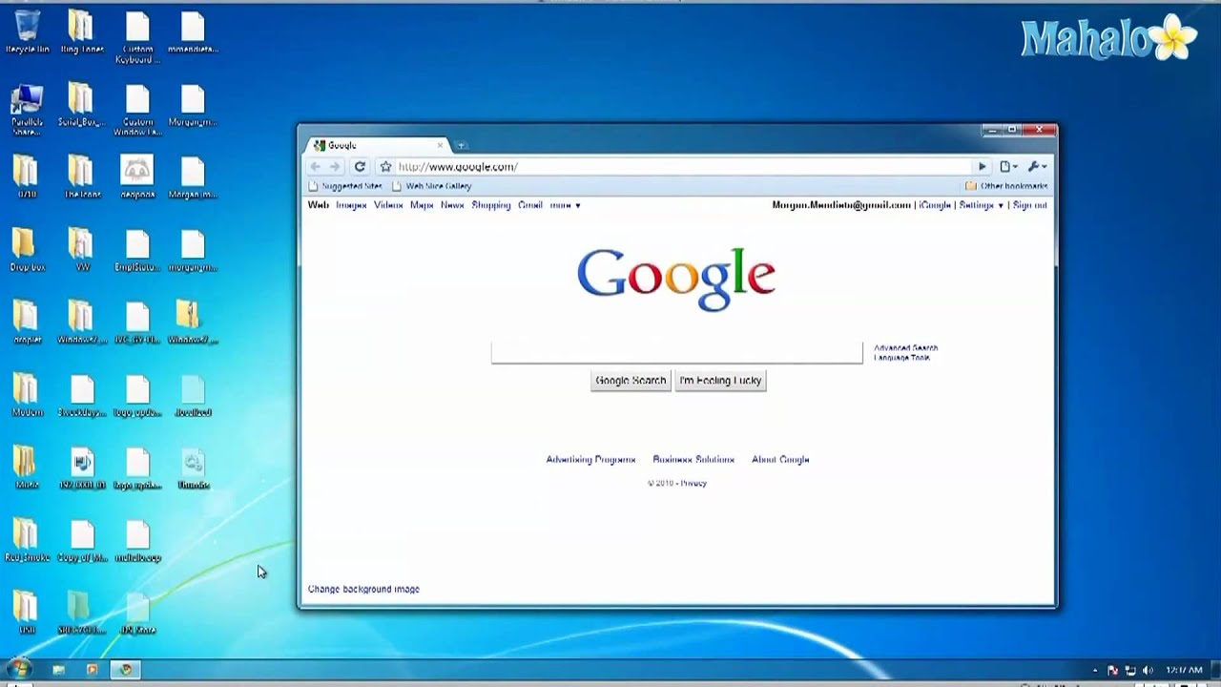Click the back navigation arrow

(315, 166)
